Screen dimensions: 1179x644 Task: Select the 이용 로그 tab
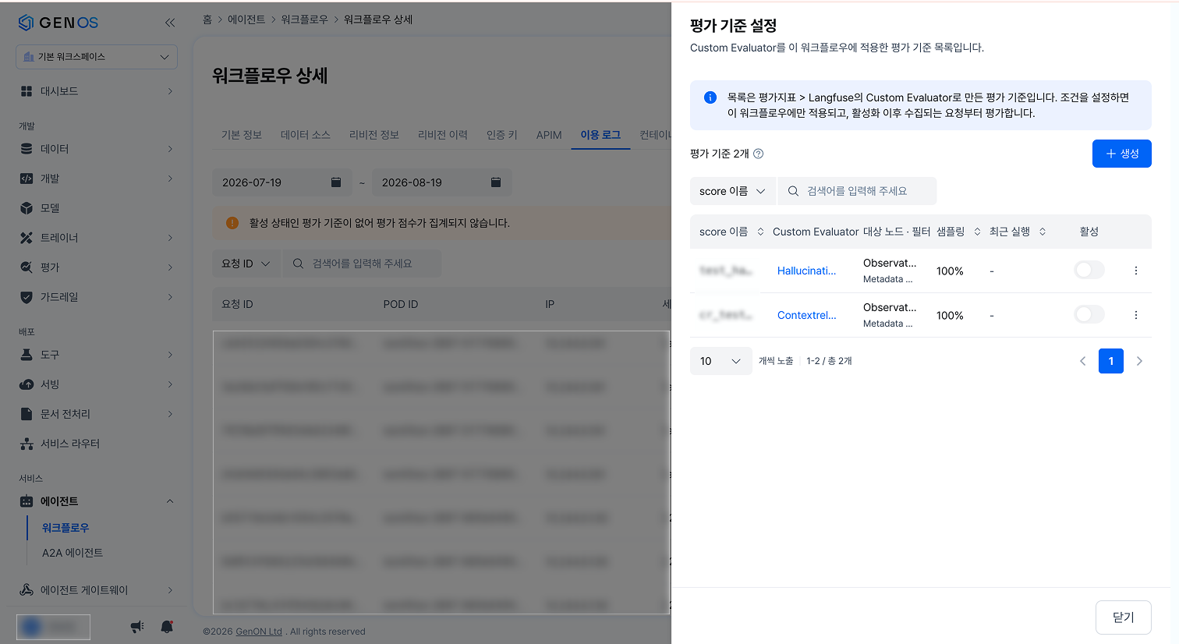tap(600, 135)
